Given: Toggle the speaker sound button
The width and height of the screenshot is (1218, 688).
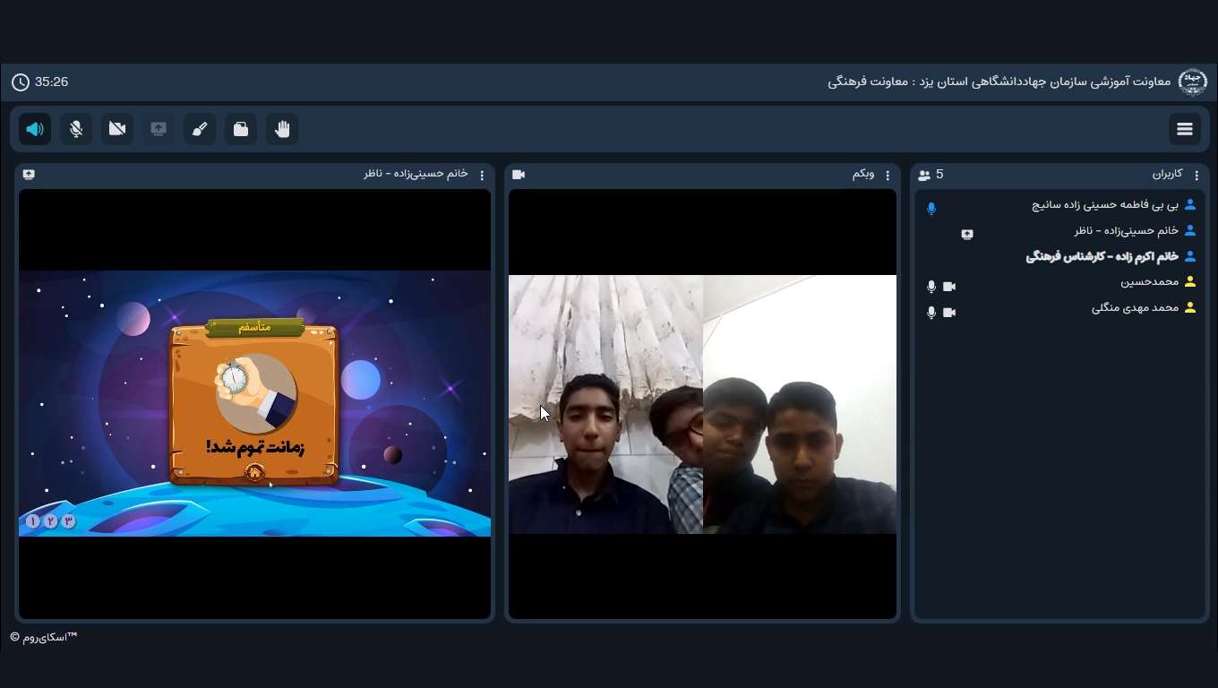Looking at the screenshot, I should point(35,129).
